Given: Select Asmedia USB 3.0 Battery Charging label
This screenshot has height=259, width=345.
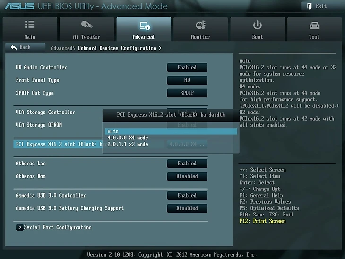Looking at the screenshot, I should [70, 208].
